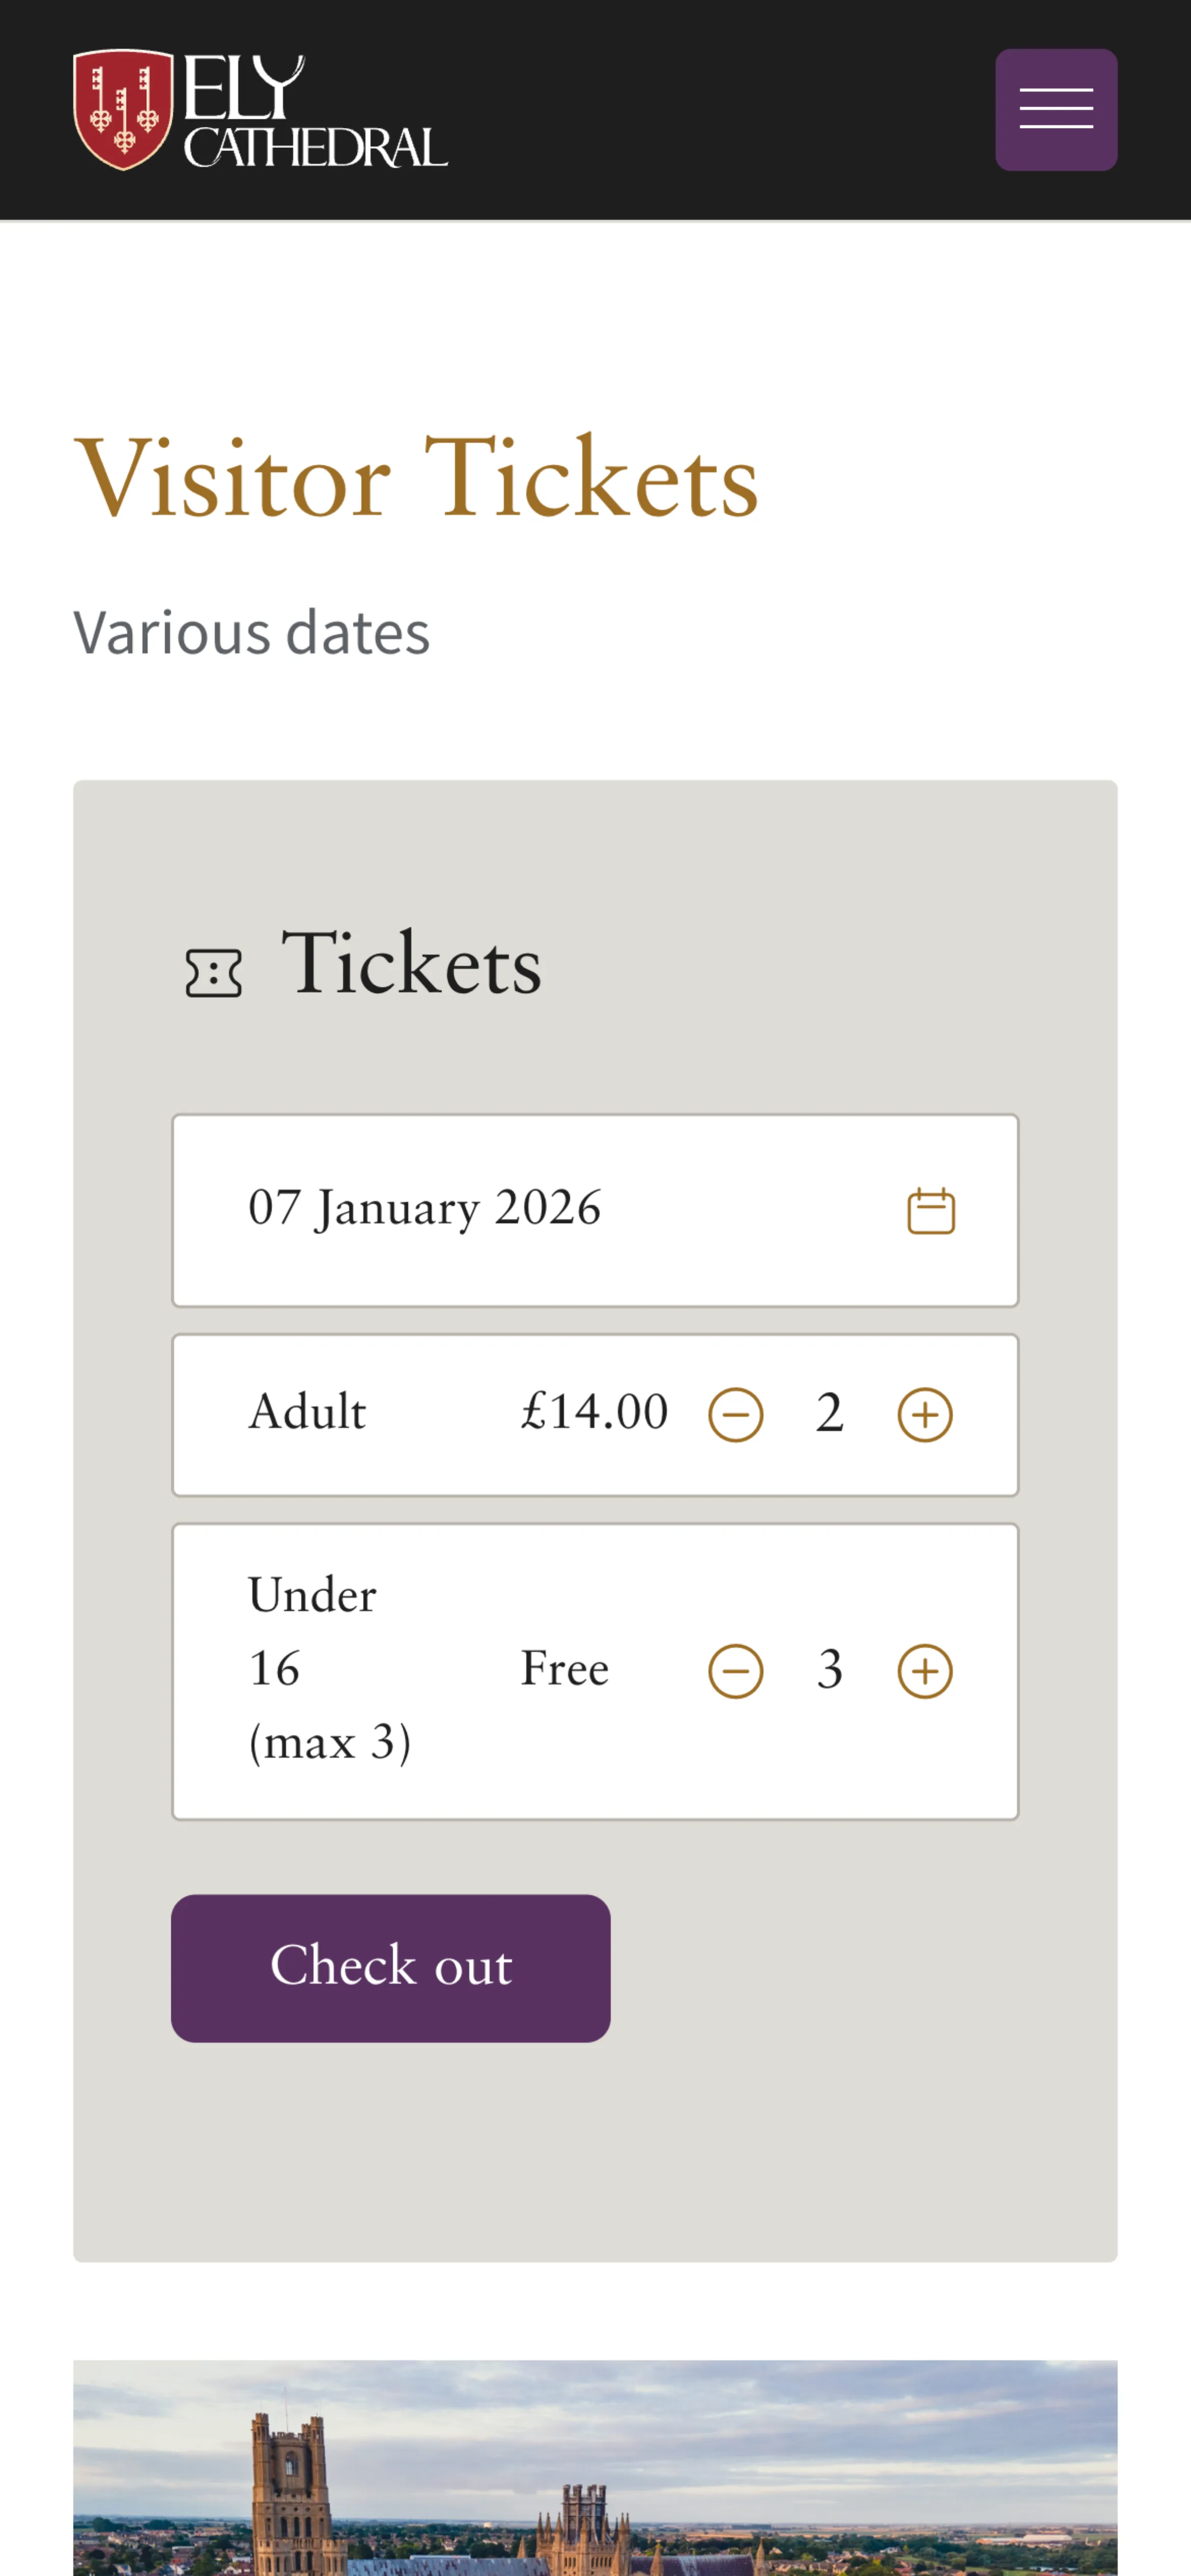Image resolution: width=1191 pixels, height=2576 pixels.
Task: Click the Adult £14.00 price
Action: (x=594, y=1412)
